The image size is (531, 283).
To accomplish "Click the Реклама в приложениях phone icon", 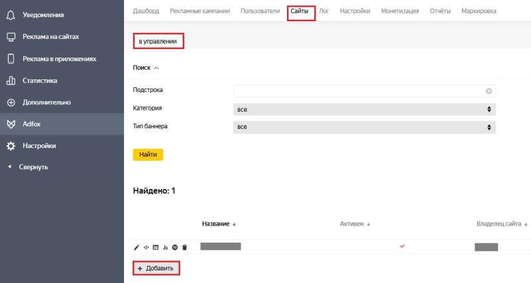I will click(x=11, y=59).
